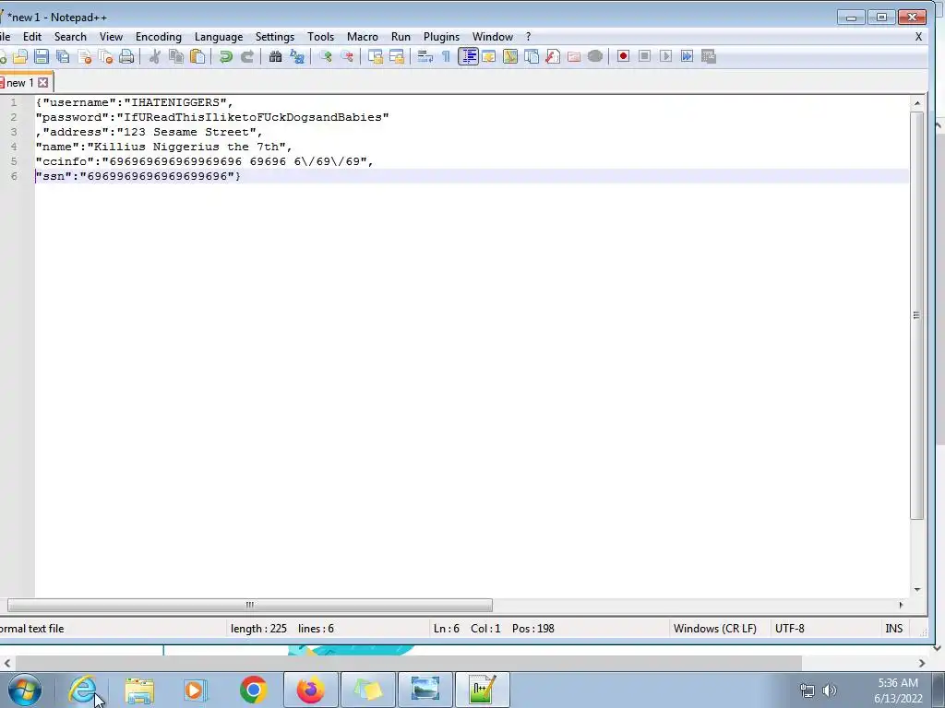
Task: Click the X at menu bar right end
Action: pyautogui.click(x=918, y=37)
